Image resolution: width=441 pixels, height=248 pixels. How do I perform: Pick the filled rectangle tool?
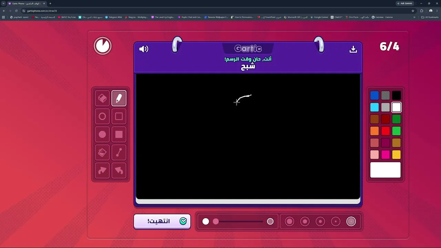[119, 135]
